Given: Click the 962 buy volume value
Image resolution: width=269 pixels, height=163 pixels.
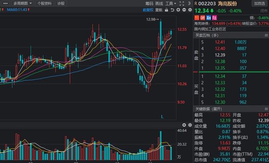Looking at the screenshot, I should click(x=243, y=103).
